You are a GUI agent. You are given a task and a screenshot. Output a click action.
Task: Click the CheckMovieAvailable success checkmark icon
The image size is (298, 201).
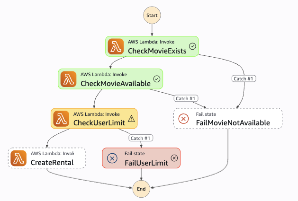tap(157, 79)
